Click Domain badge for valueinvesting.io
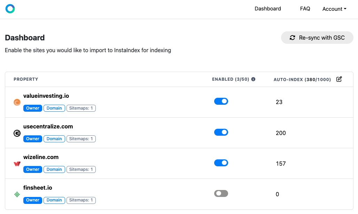This screenshot has height=214, width=358. (54, 108)
